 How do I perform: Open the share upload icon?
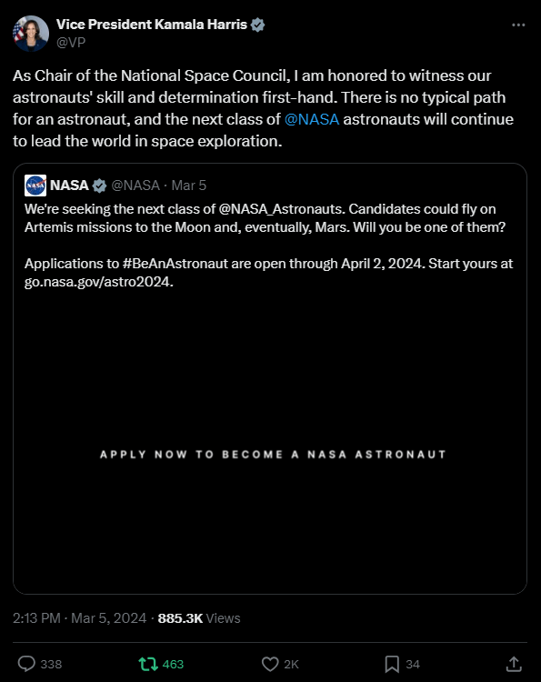(x=514, y=664)
